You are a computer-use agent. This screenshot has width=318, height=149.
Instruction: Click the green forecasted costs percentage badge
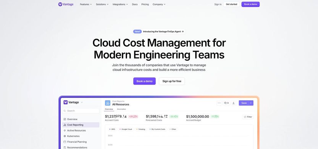click(x=174, y=116)
